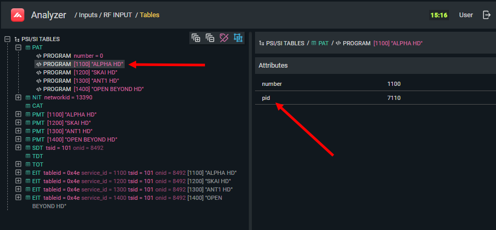Viewport: 496px width, 230px height.
Task: Click the Analyzer red logo icon
Action: [x=18, y=15]
